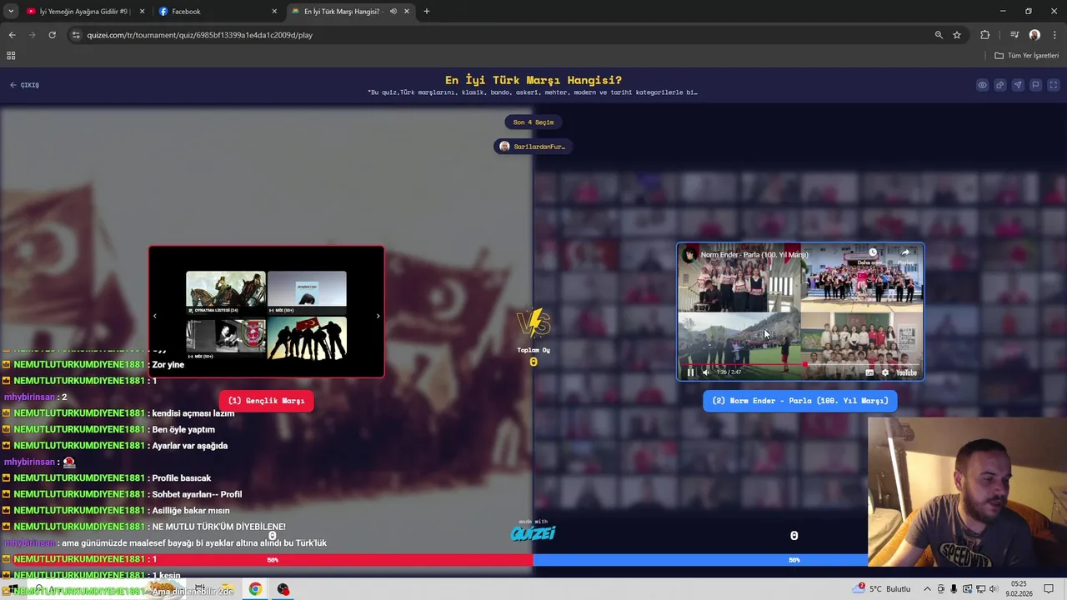Reload the page
This screenshot has width=1067, height=600.
pos(52,35)
